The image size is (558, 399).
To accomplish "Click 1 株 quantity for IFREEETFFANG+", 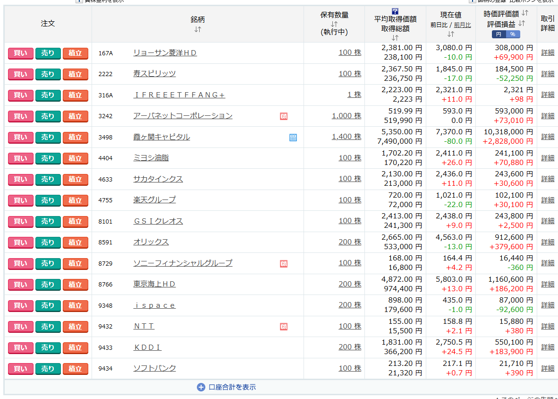I will [355, 95].
